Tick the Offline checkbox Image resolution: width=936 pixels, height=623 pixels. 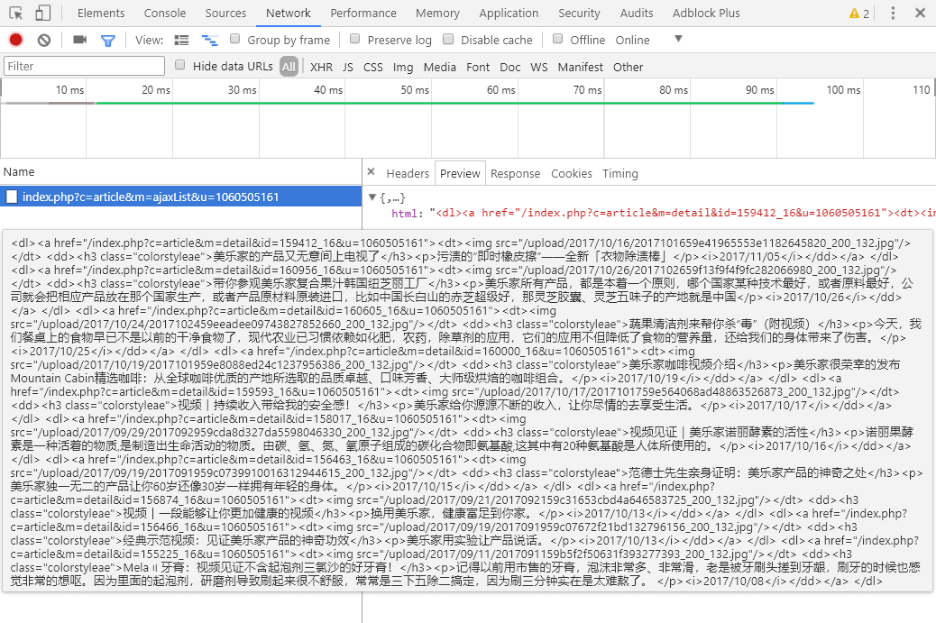557,39
